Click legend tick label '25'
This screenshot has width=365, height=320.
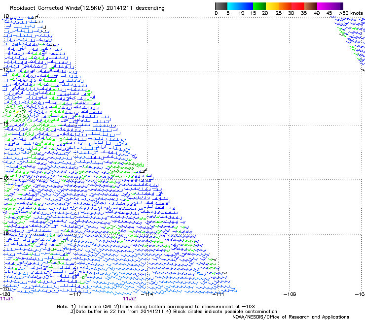pos(279,13)
